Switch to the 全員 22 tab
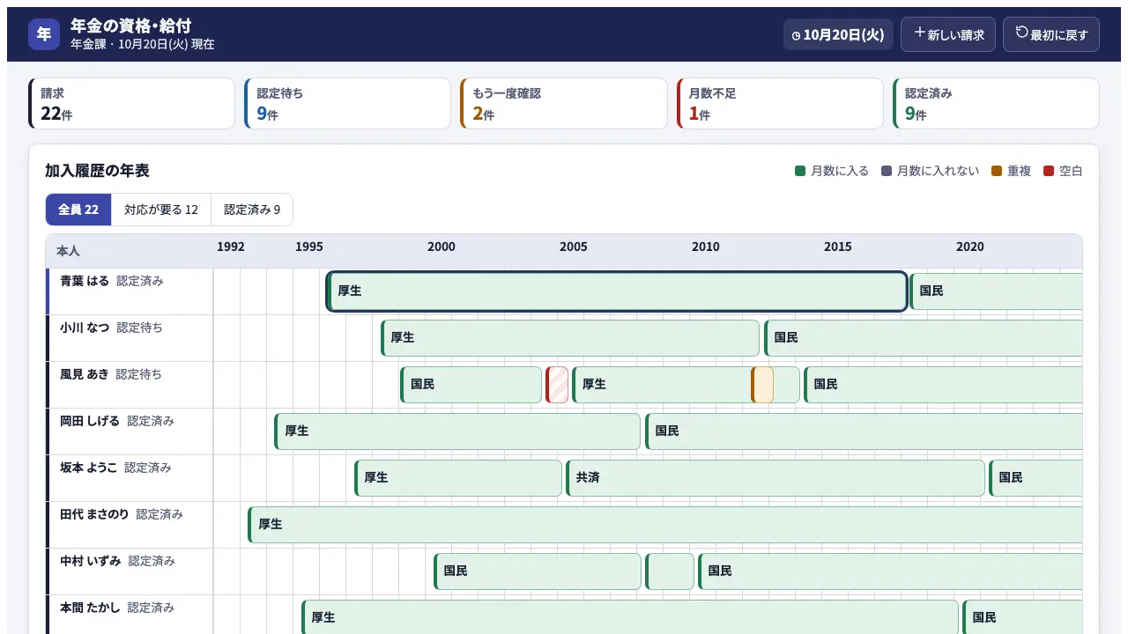1128x634 pixels. 78,210
